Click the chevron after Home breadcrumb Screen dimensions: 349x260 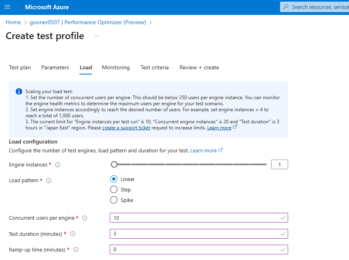[x=25, y=23]
